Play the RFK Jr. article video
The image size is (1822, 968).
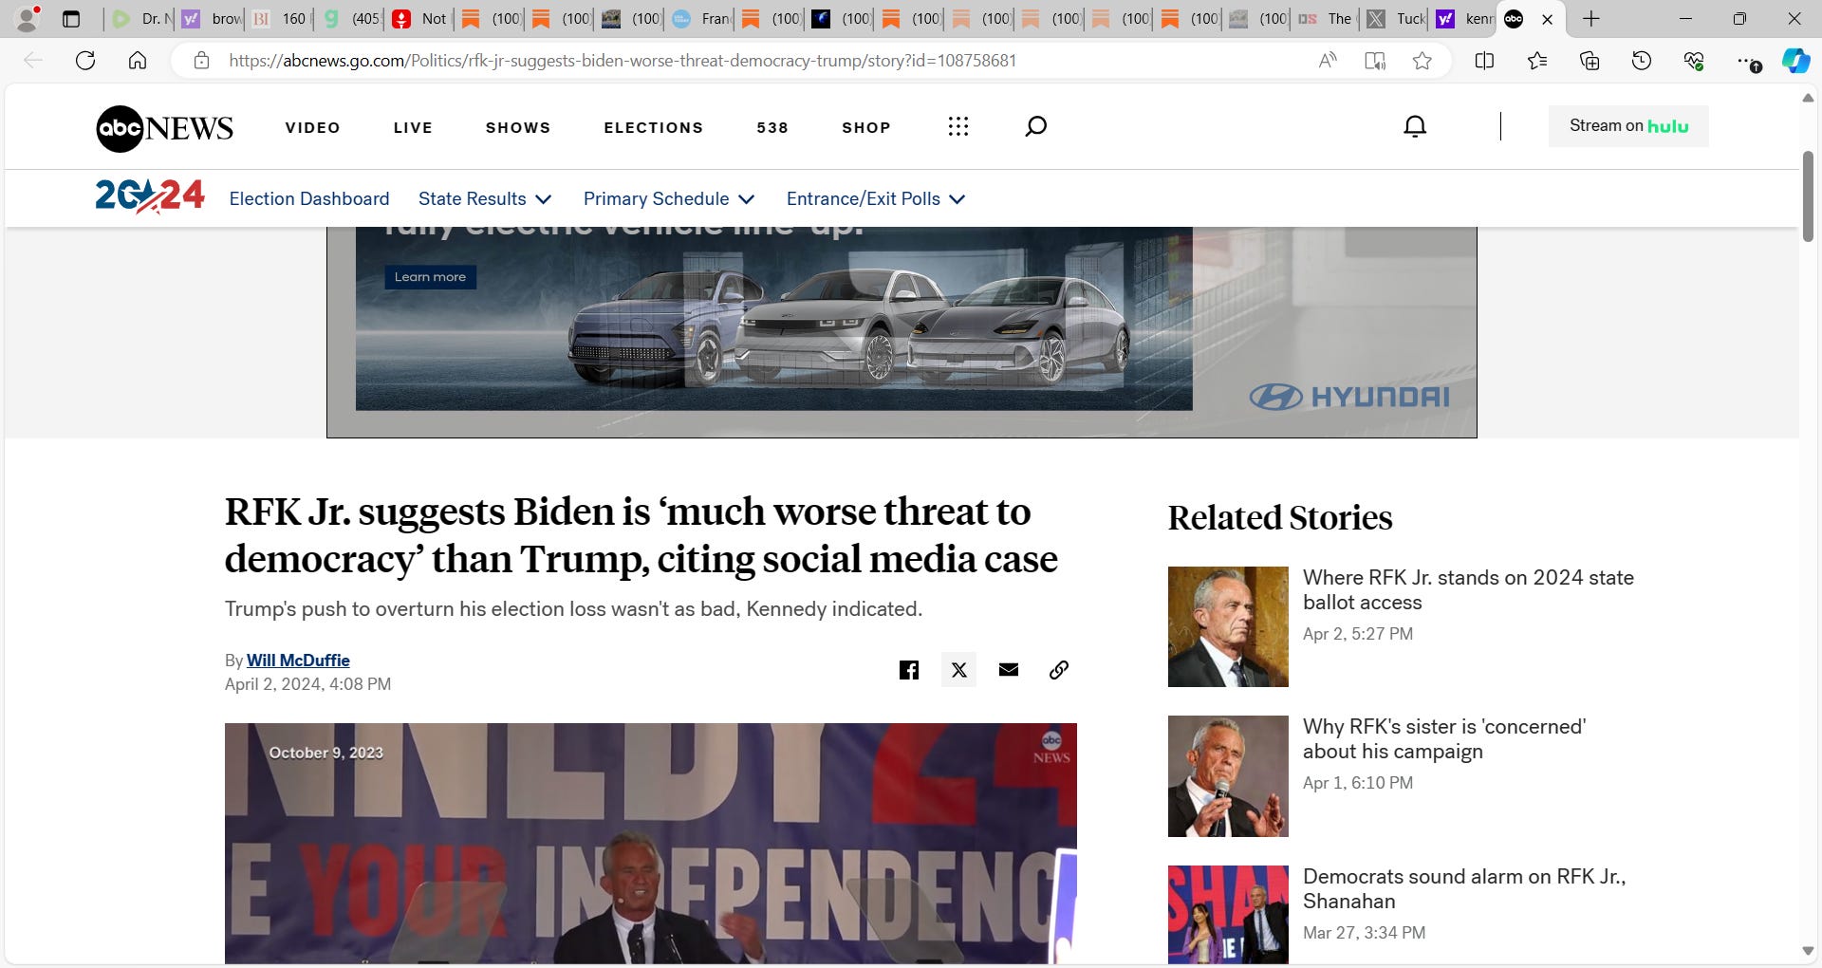650,844
